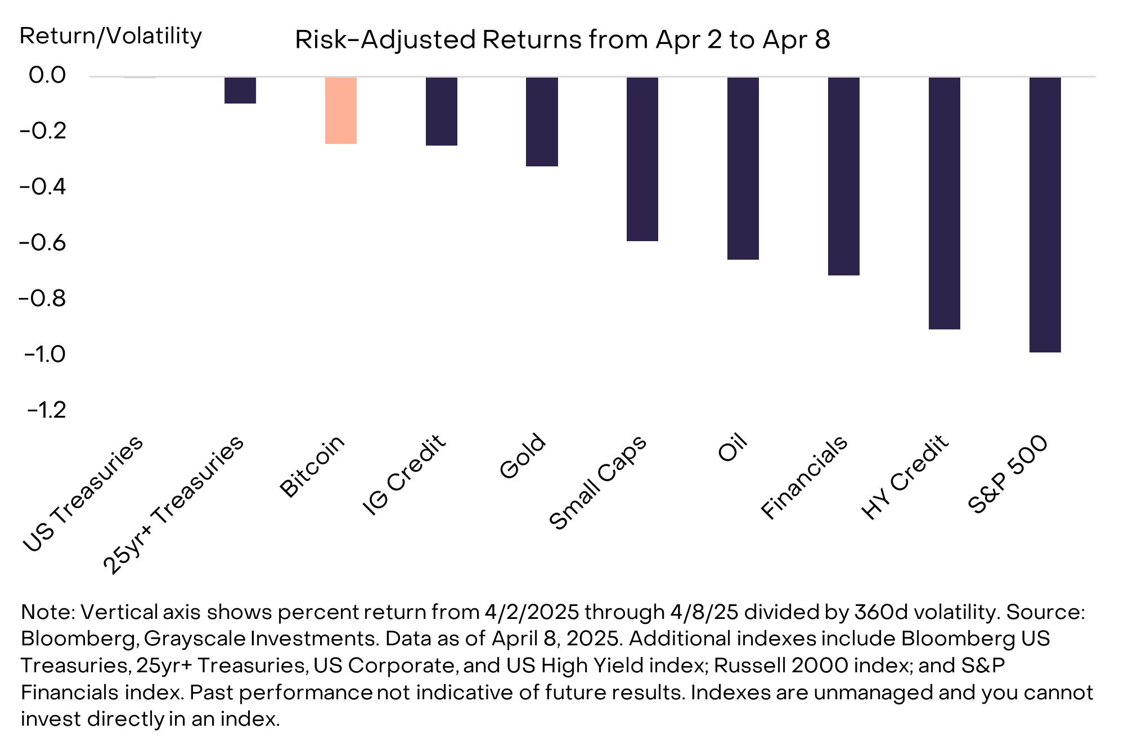Select the Bitcoin x-axis label
Screen dimensions: 1124x742
tap(312, 467)
